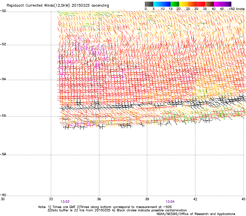Screen dimensions: 246x216
Task: Click the purple pass time '13:03'
Action: [65, 202]
